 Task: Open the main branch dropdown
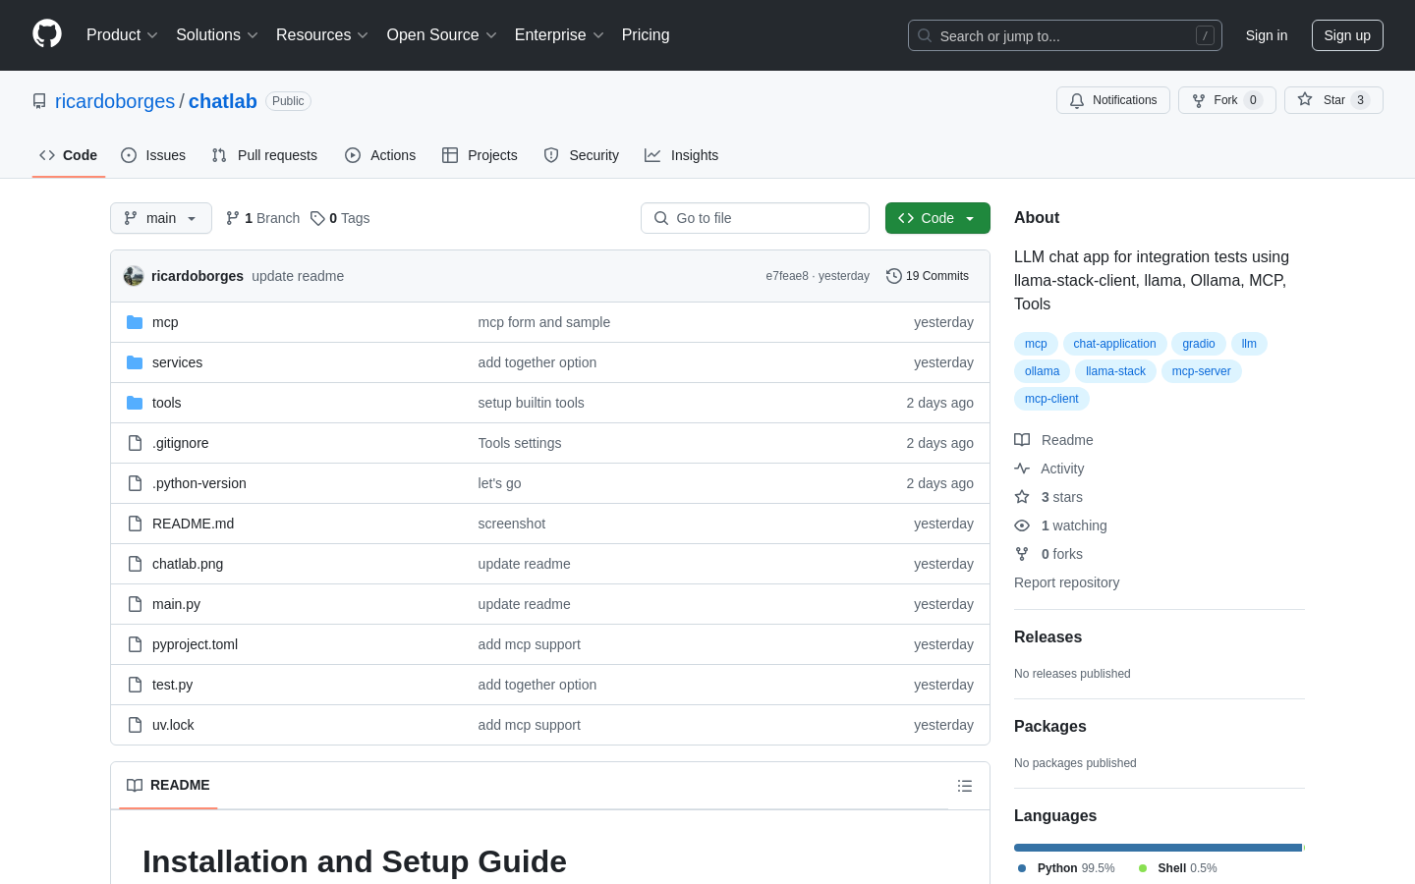pyautogui.click(x=161, y=218)
